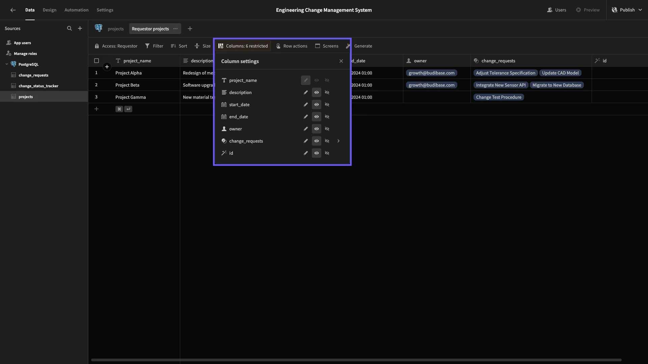
Task: Hide the change_requests column
Action: coord(327,141)
